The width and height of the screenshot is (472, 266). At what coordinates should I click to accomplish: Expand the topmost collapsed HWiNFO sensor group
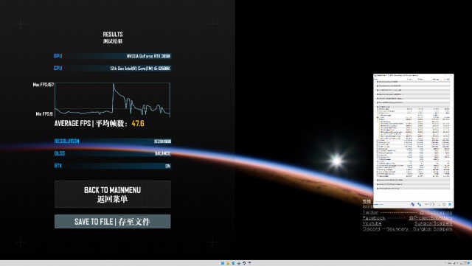(375, 82)
